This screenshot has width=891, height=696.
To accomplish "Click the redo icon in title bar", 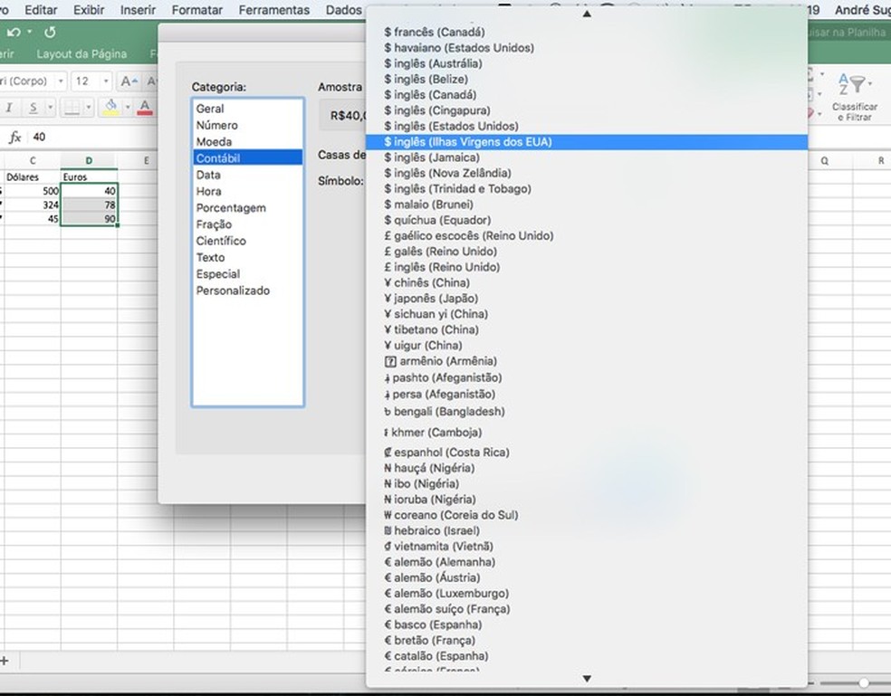I will [50, 32].
